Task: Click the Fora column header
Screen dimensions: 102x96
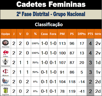Action: (x=53, y=34)
